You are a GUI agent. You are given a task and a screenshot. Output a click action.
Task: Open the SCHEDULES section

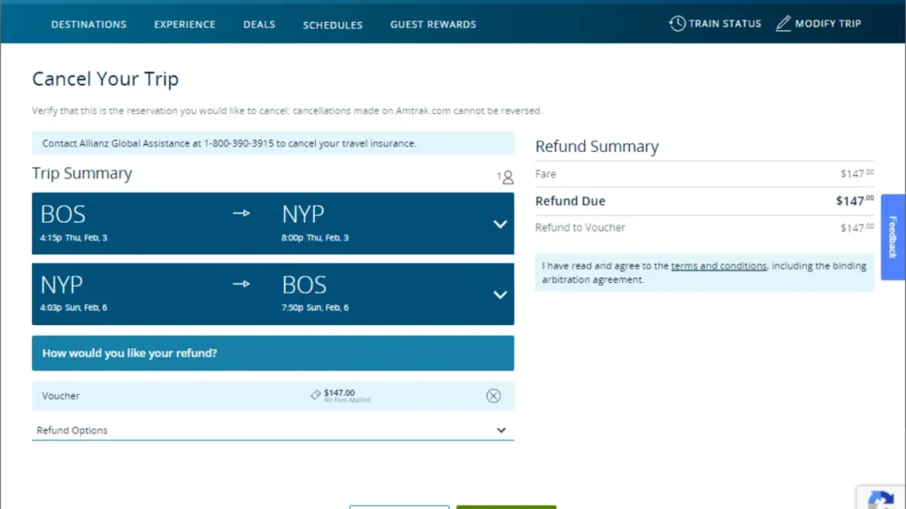(333, 24)
